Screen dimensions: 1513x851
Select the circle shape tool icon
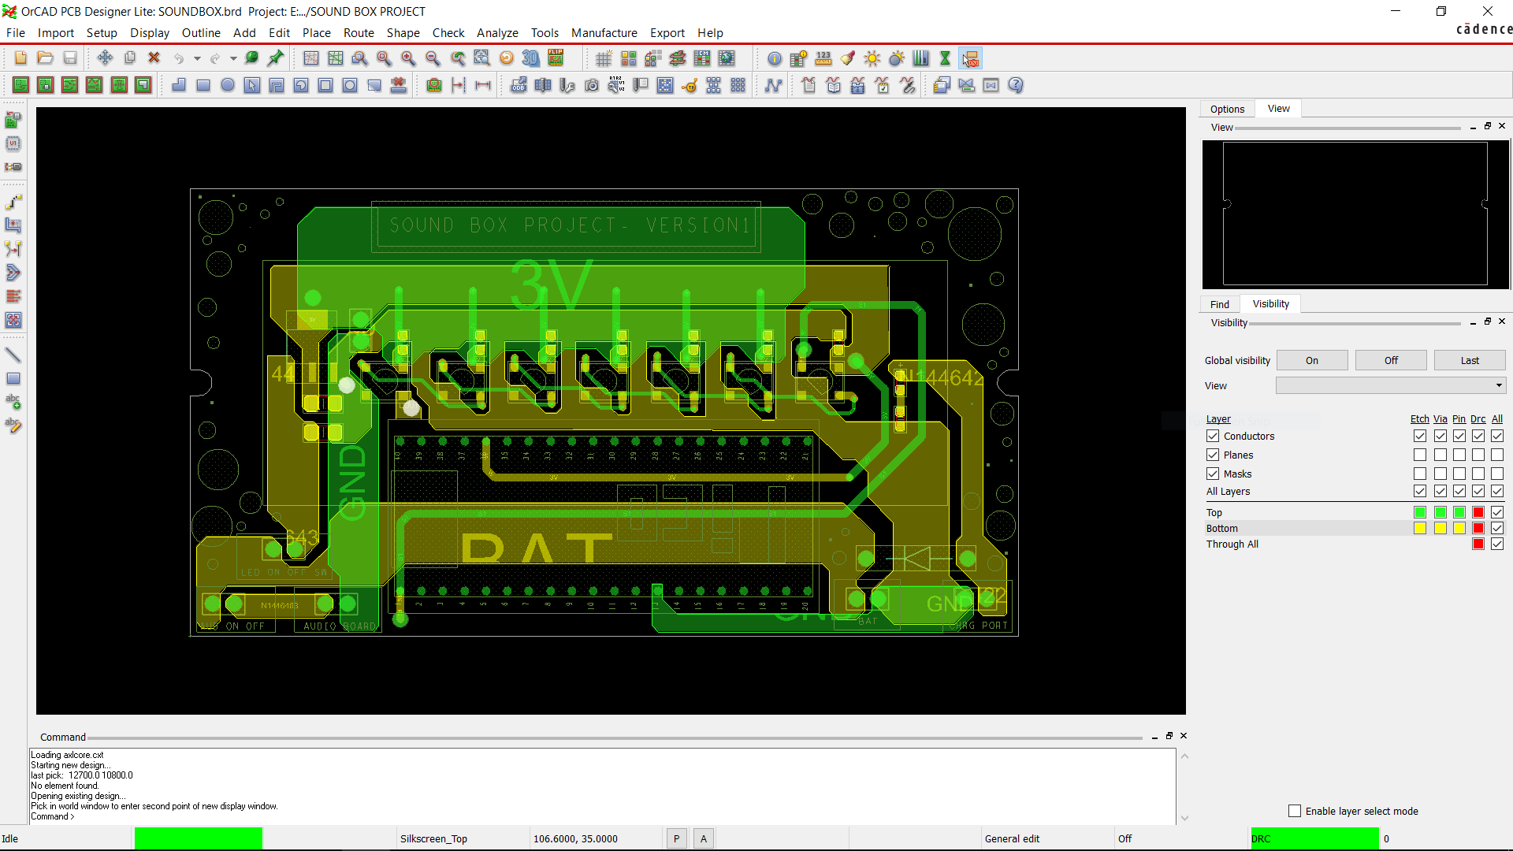(x=228, y=85)
